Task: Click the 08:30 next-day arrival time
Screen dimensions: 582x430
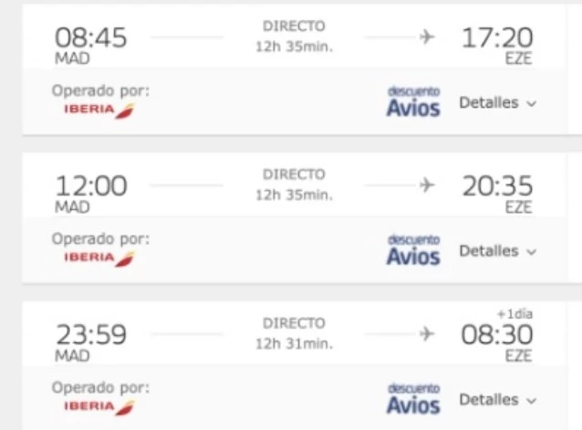Action: click(x=497, y=335)
